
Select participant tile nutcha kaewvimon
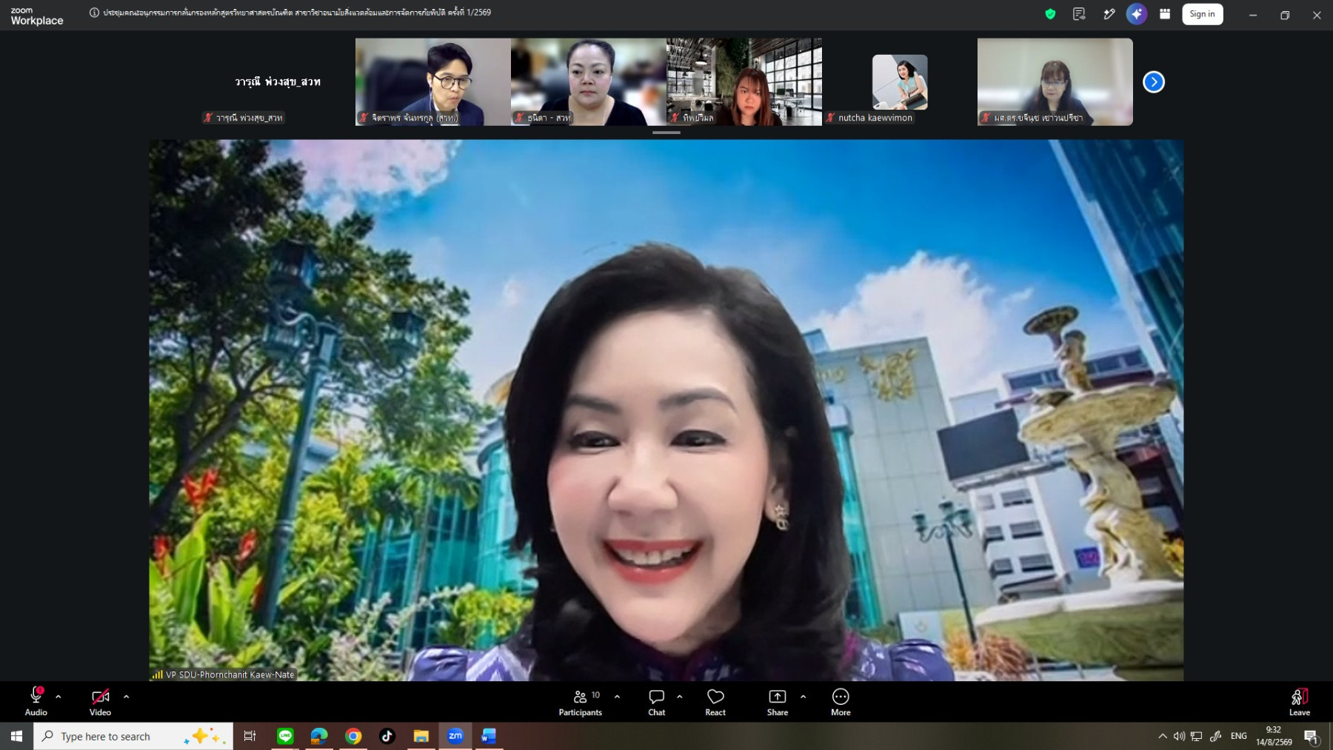(x=900, y=82)
